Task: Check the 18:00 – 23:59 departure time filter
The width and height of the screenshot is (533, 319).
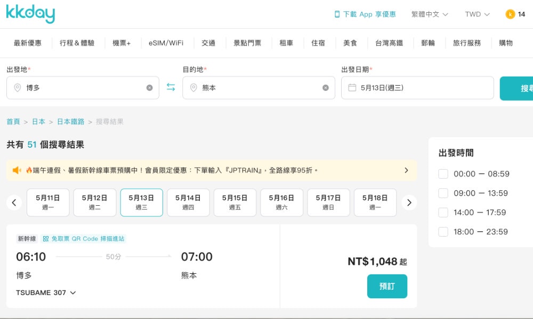Action: click(443, 232)
